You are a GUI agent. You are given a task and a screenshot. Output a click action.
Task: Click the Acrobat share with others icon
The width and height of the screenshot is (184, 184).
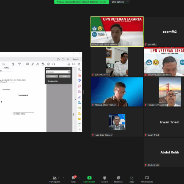pos(79,64)
